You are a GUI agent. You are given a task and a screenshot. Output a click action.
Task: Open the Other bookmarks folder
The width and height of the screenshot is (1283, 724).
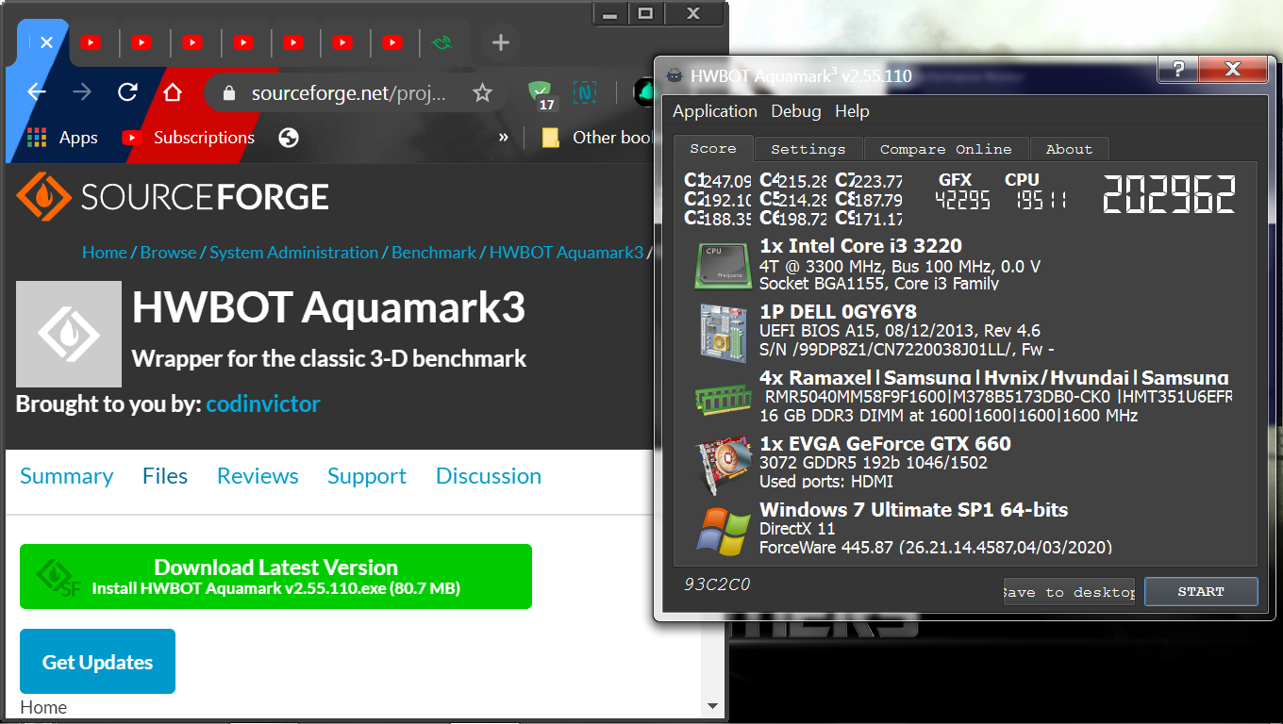pyautogui.click(x=596, y=138)
